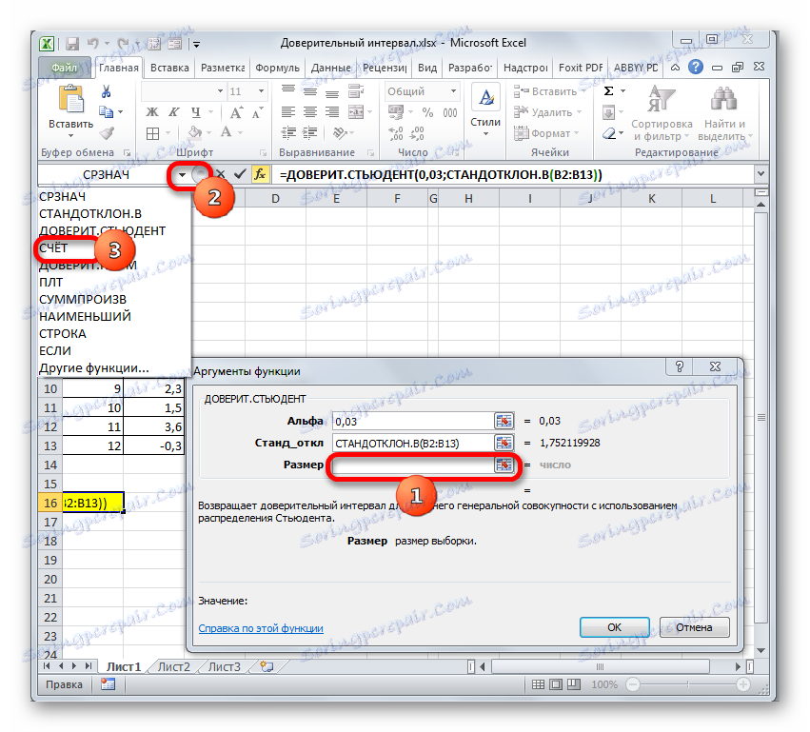The height and width of the screenshot is (732, 810).
Task: Expand the Paste options arrow under Вставить
Action: tap(71, 136)
